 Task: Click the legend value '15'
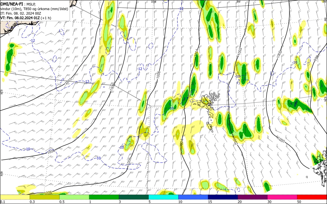pyautogui.click(x=210, y=202)
